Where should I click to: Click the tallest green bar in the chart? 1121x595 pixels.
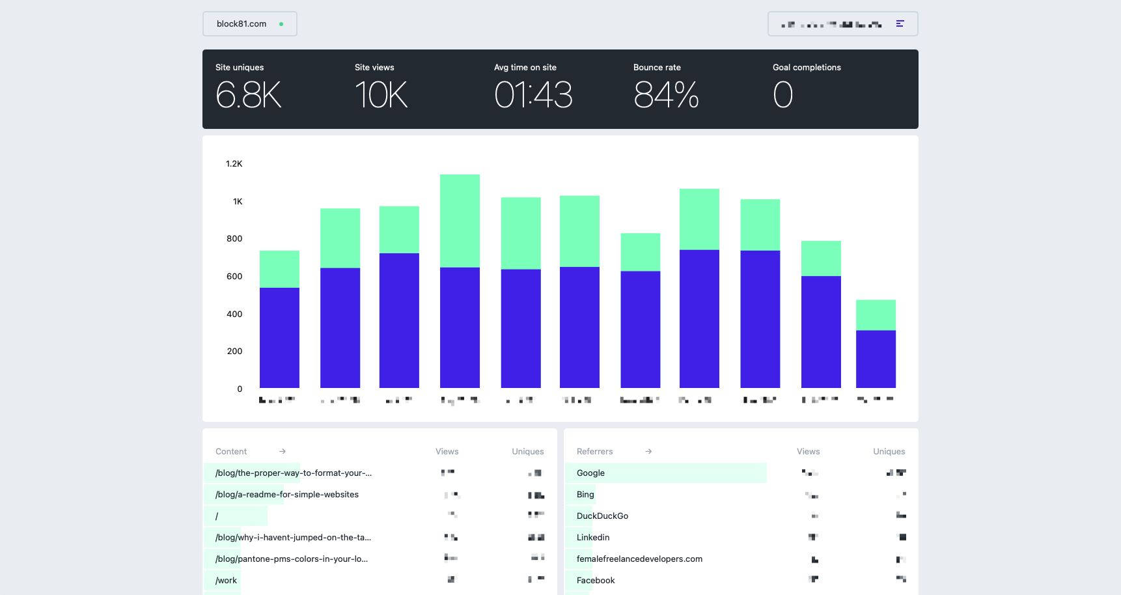coord(460,221)
